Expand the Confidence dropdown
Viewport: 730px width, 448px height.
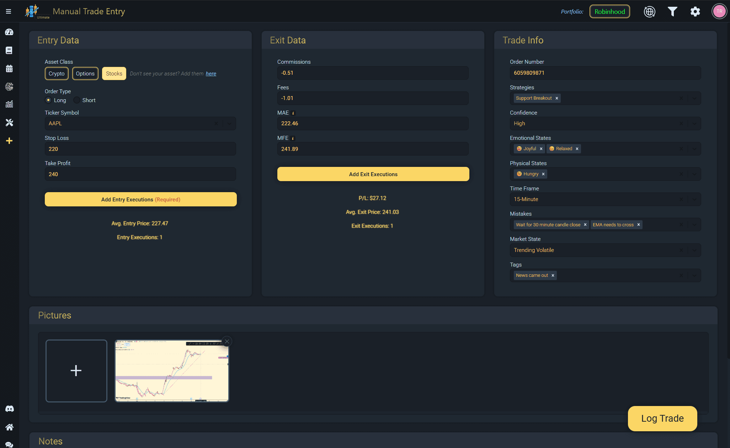pos(694,123)
